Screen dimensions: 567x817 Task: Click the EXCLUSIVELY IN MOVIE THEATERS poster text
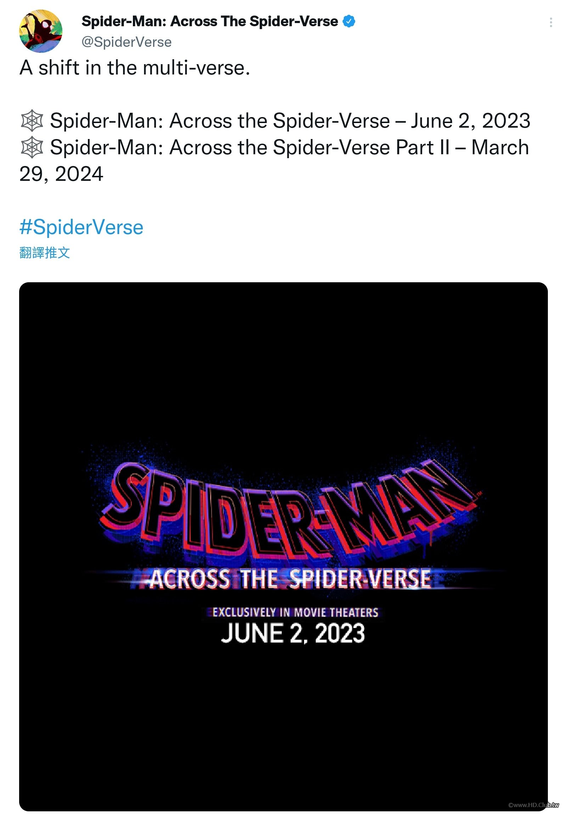(295, 612)
